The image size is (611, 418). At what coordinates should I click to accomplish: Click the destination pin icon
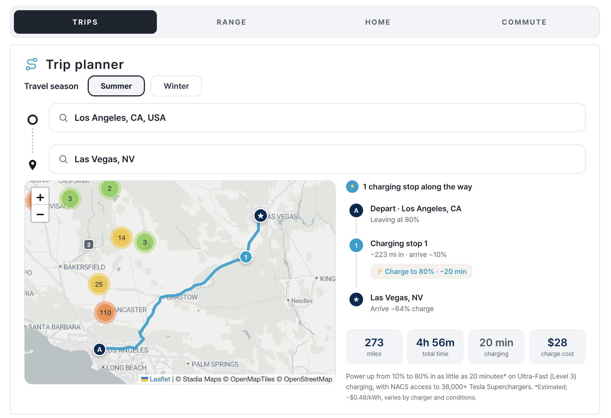pyautogui.click(x=33, y=165)
